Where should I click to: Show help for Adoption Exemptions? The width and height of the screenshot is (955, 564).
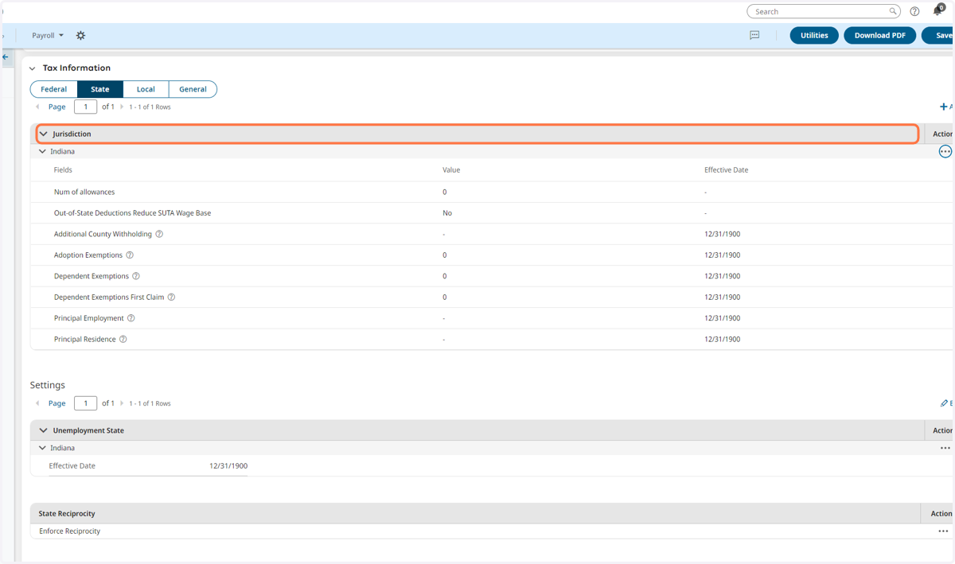pos(130,255)
